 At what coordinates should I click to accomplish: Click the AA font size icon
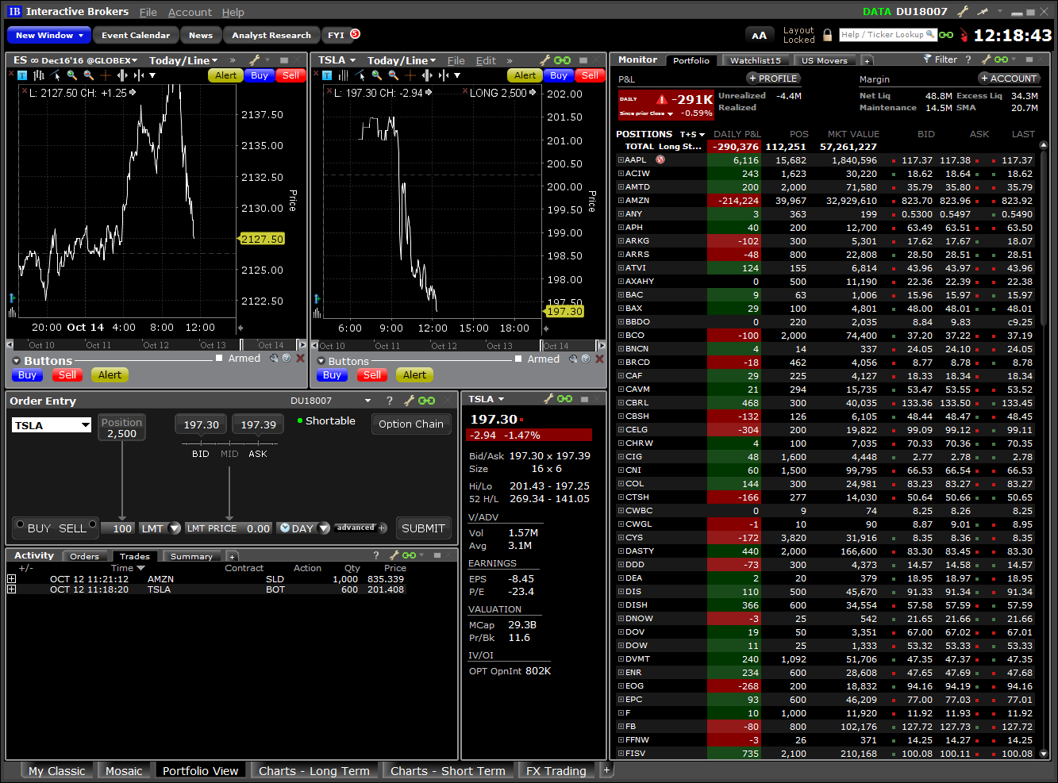tap(759, 35)
